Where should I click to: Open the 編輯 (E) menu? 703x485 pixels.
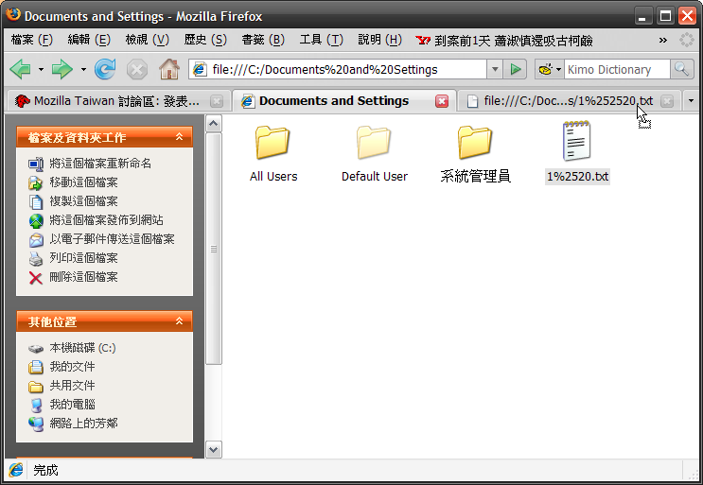pyautogui.click(x=89, y=41)
